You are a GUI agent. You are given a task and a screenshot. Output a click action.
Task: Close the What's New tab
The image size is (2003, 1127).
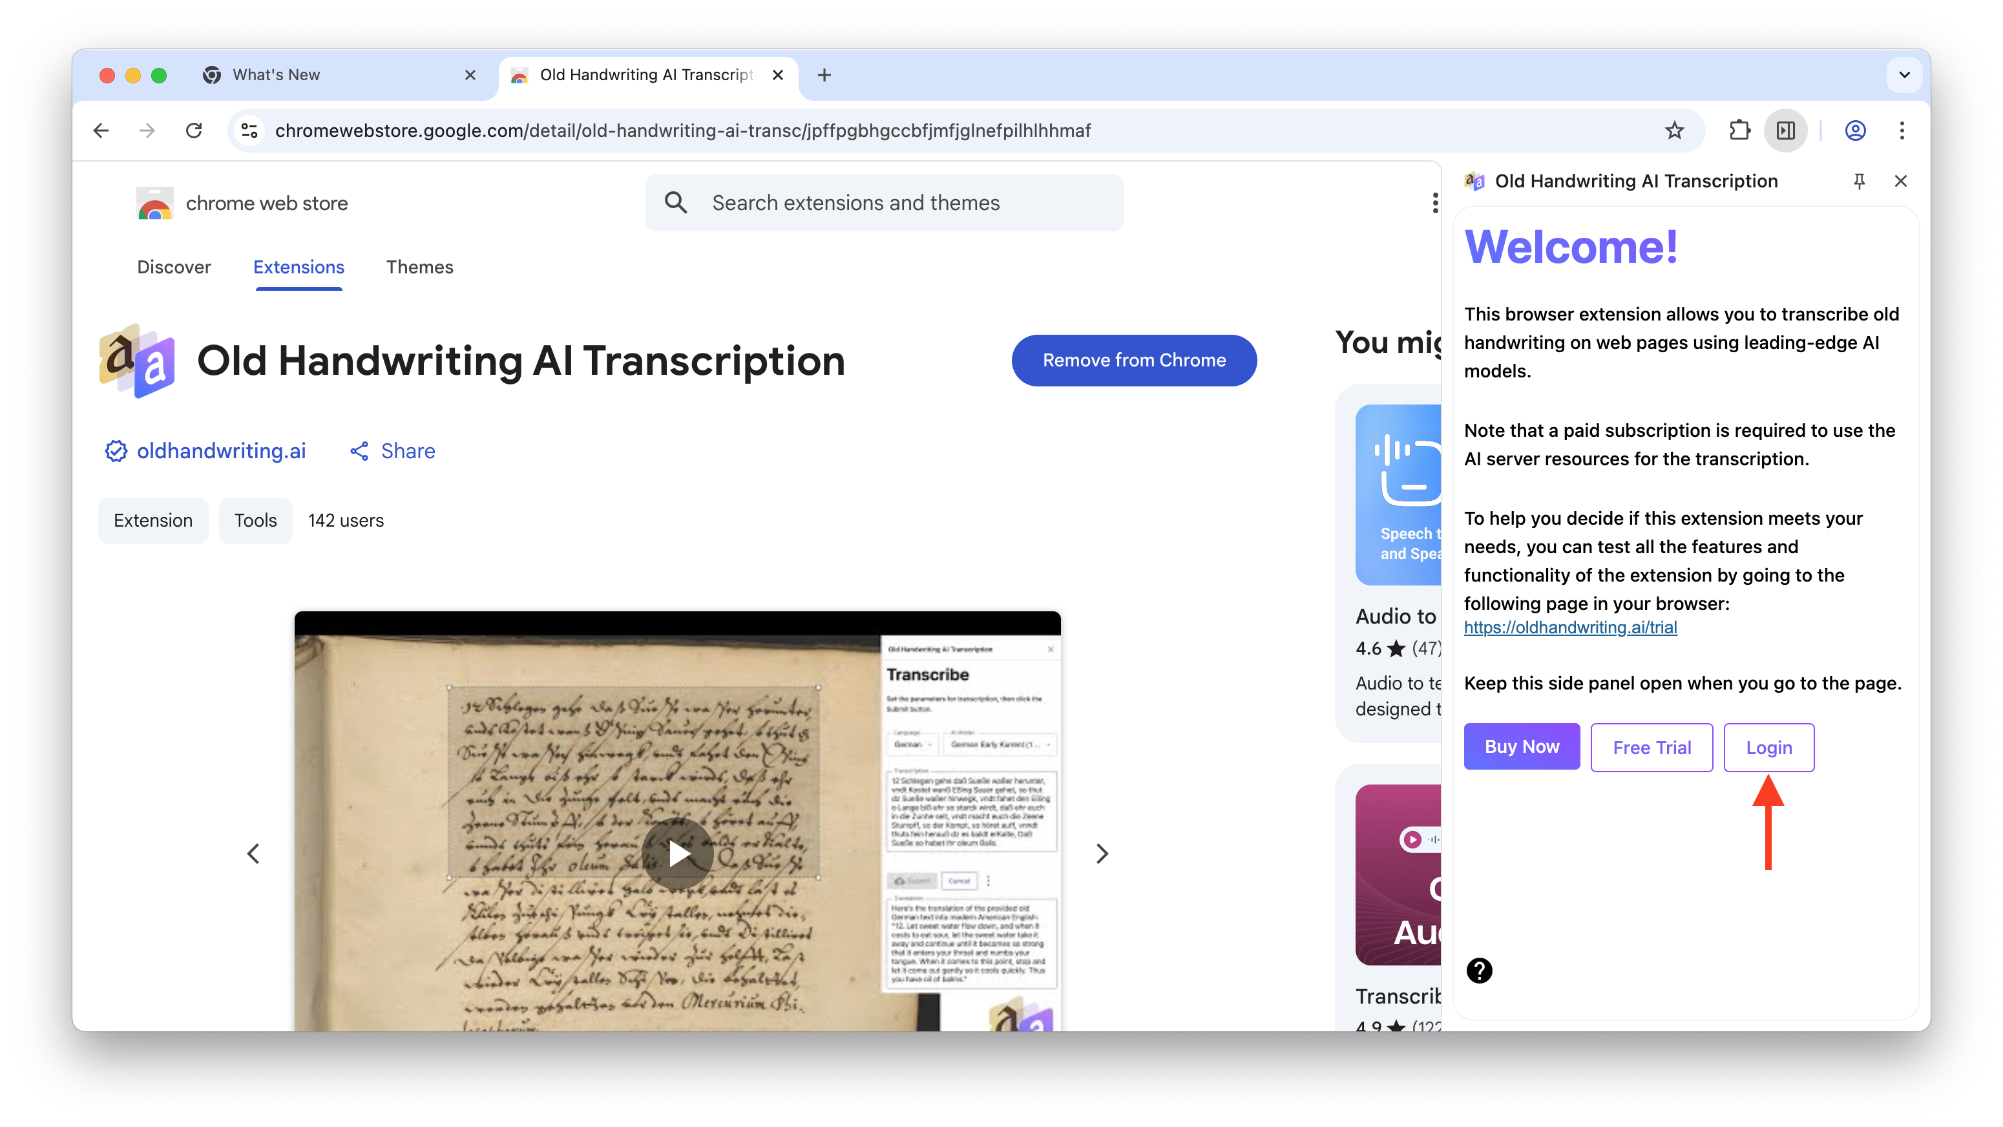pos(470,75)
